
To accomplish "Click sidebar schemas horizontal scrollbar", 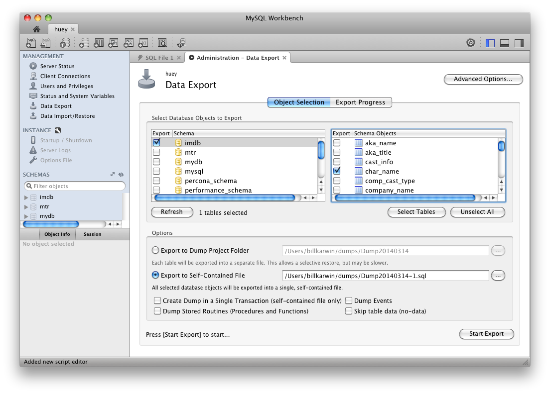I will pos(51,224).
